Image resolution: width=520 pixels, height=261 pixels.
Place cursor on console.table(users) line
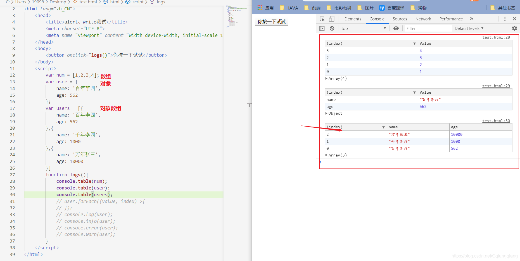[x=84, y=194]
